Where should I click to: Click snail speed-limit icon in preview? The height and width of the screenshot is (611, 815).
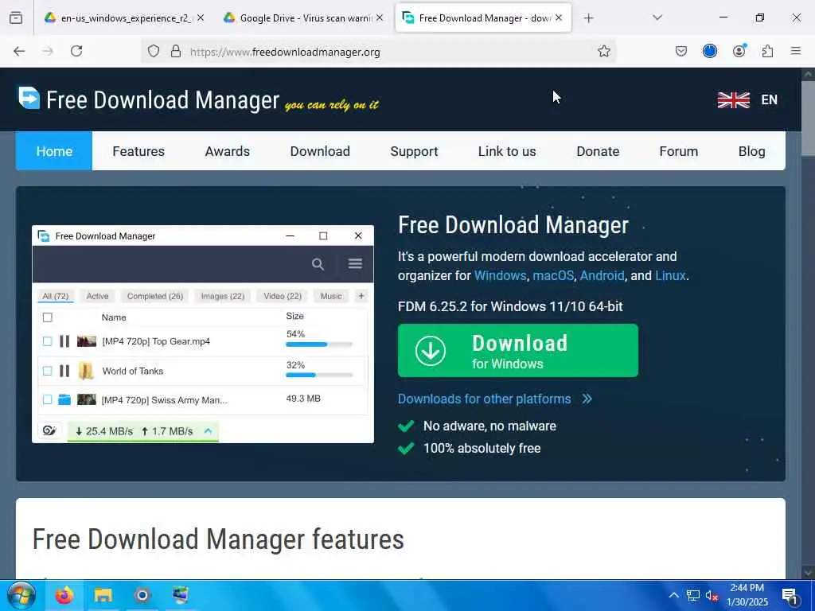(49, 430)
